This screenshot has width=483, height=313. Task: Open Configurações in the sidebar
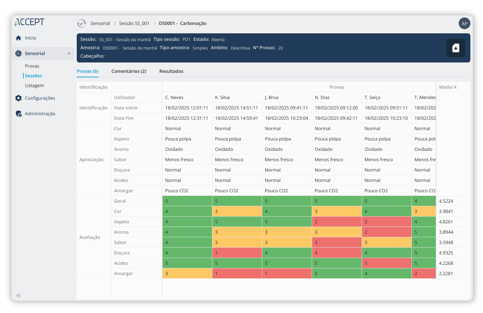40,98
